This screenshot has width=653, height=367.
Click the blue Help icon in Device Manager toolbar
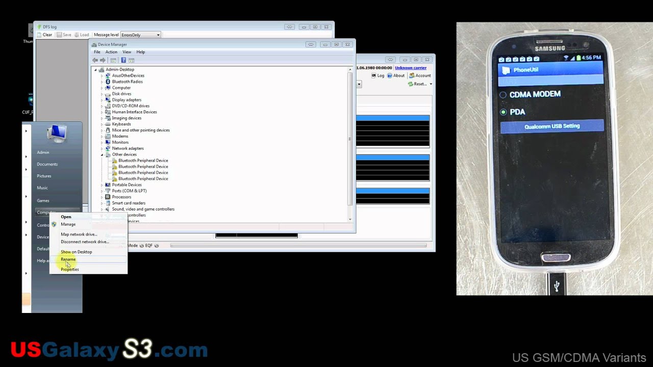(x=123, y=60)
